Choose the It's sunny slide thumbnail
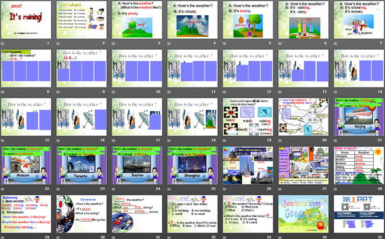Screen dimensions: 385x239 click(x=247, y=21)
